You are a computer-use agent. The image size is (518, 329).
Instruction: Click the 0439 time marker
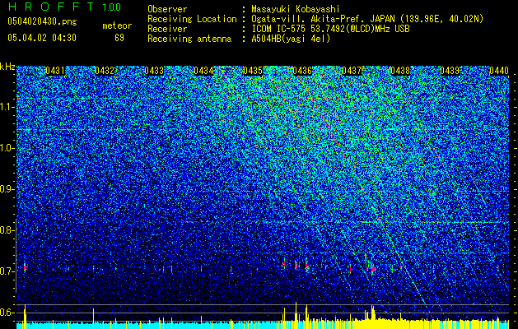click(450, 71)
